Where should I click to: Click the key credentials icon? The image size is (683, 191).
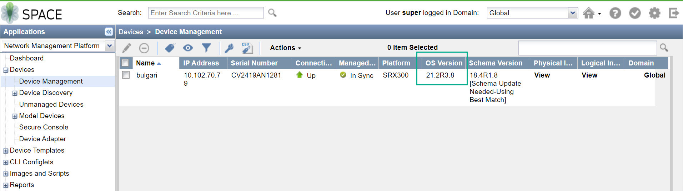[x=229, y=48]
